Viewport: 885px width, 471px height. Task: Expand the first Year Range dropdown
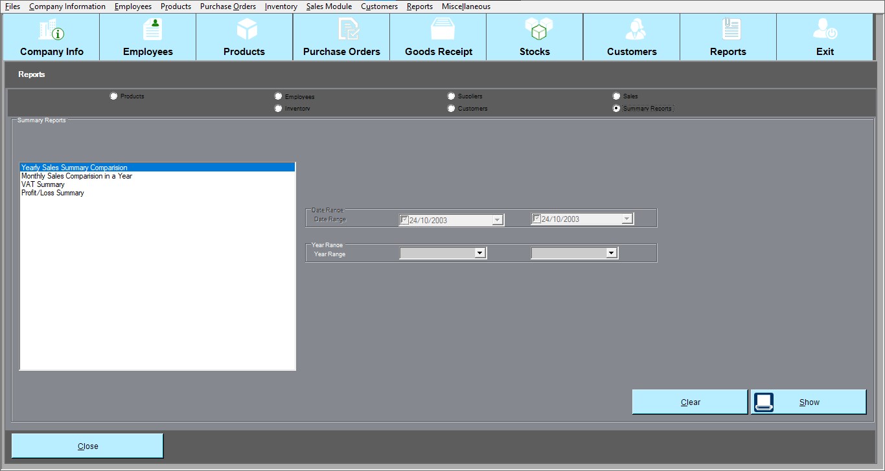(x=480, y=253)
